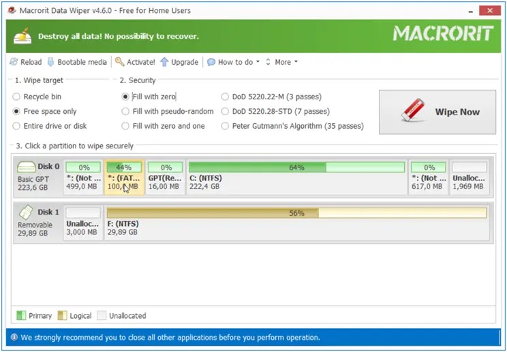Click the 223,6 GB Disk 0 size

(33, 187)
